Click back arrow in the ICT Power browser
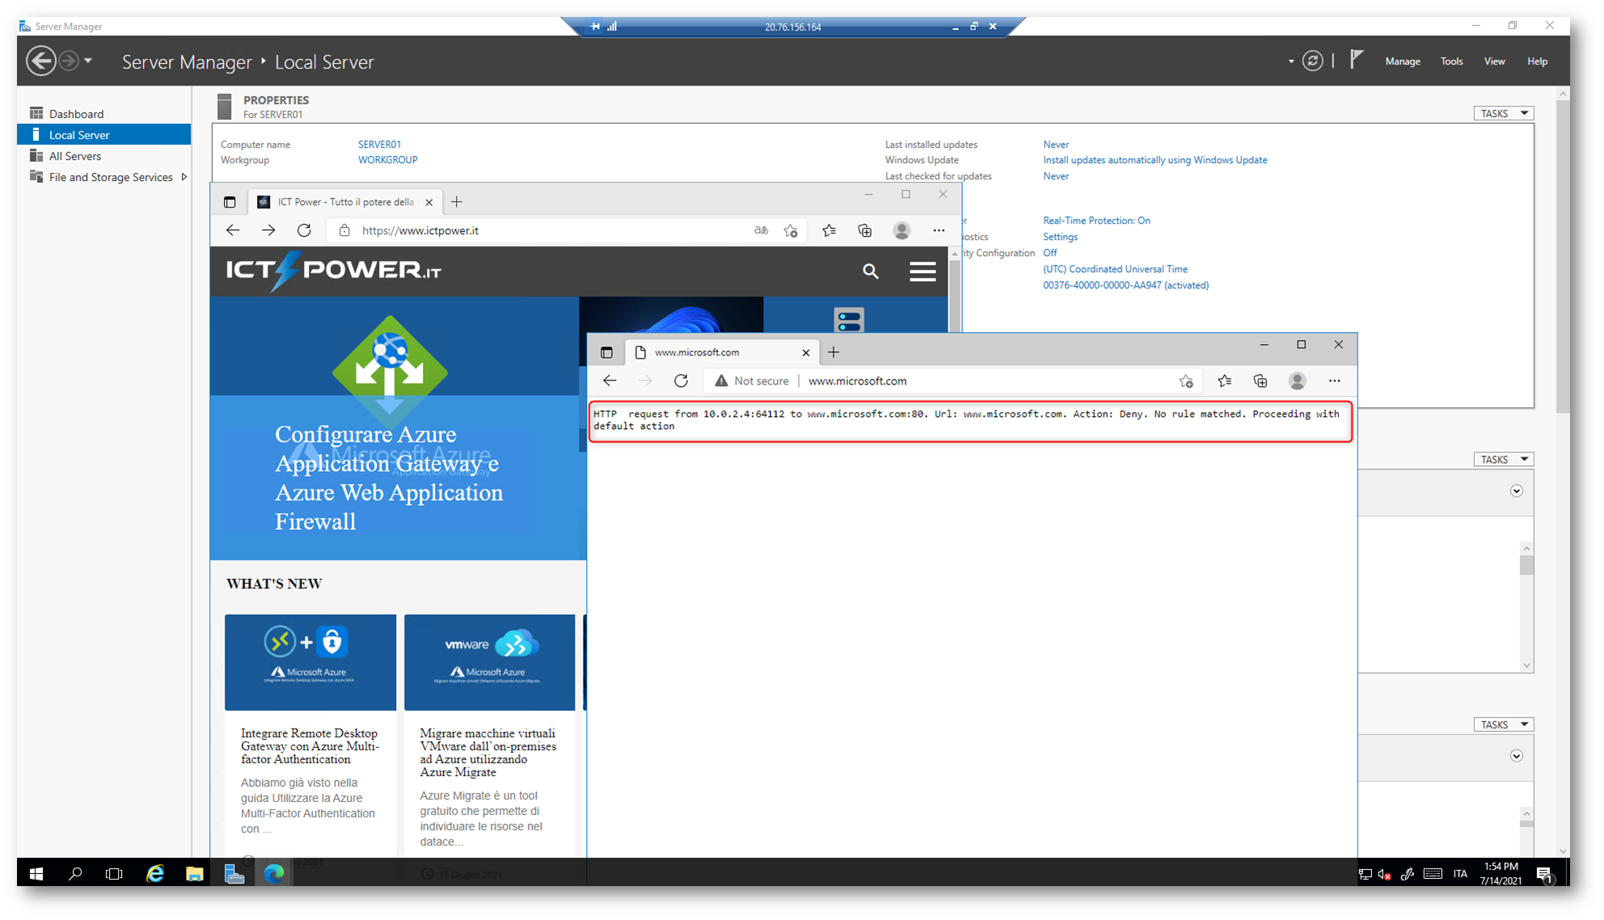This screenshot has width=1604, height=920. pos(233,231)
